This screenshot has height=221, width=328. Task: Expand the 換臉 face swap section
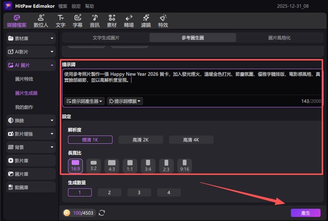tap(31, 120)
